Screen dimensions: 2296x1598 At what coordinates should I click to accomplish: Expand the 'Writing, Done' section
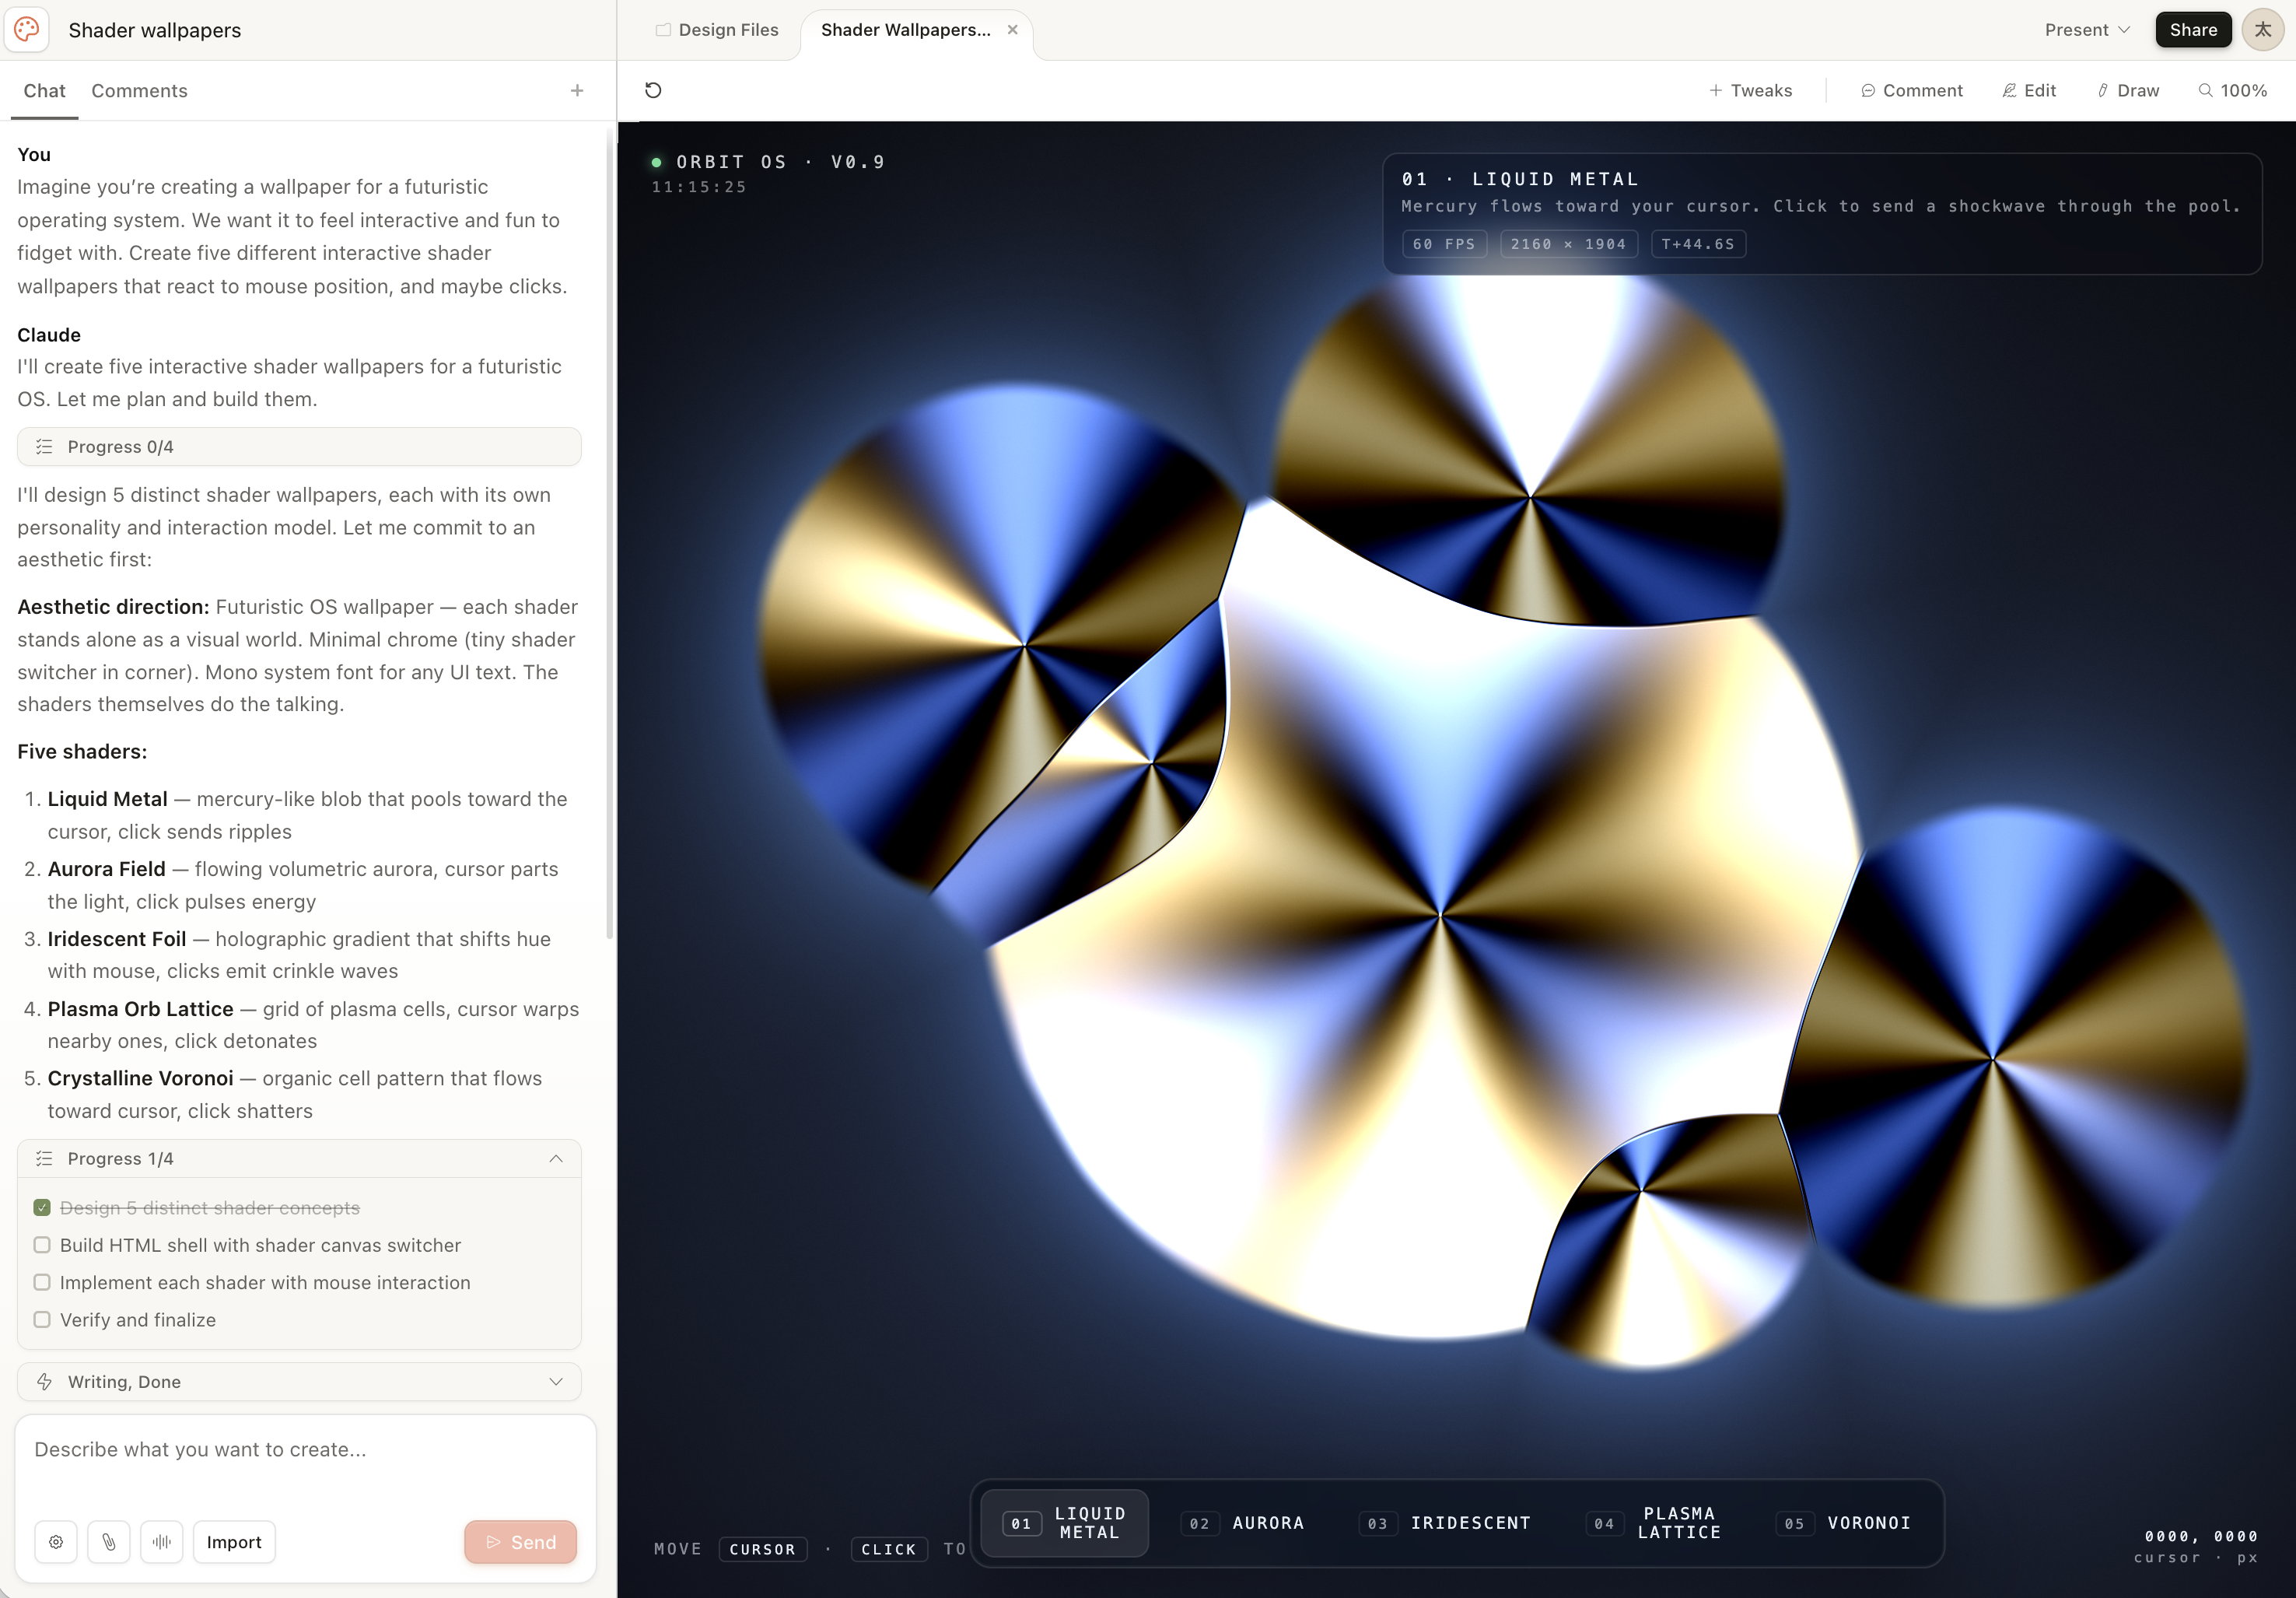pos(556,1382)
